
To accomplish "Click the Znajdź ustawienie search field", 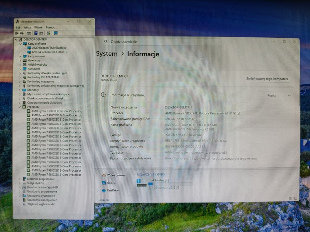I will pyautogui.click(x=161, y=42).
